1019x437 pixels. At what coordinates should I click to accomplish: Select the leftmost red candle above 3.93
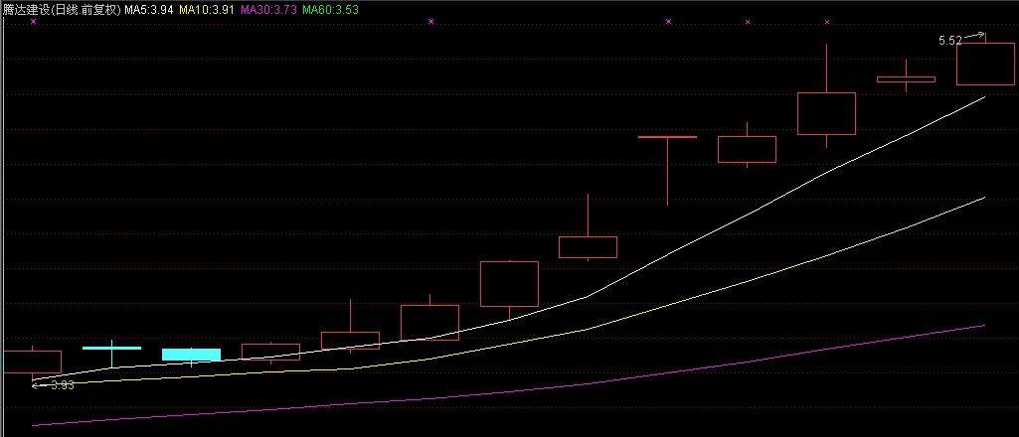(31, 362)
